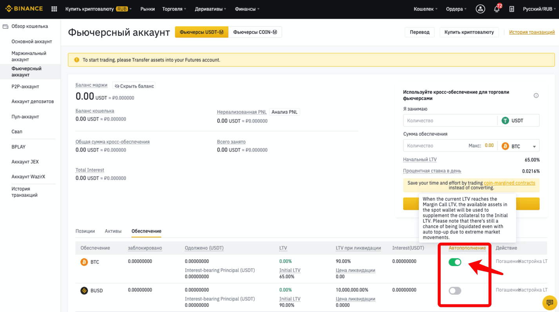Image resolution: width=559 pixels, height=312 pixels.
Task: Open the support chat bubble icon
Action: point(550,303)
